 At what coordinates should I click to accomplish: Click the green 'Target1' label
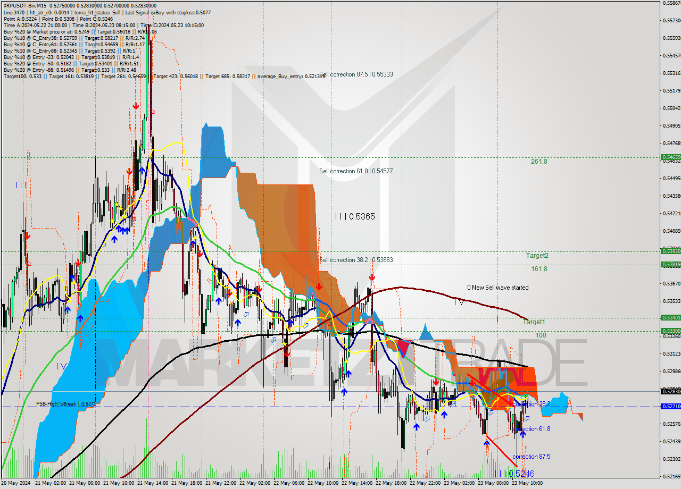tap(534, 322)
